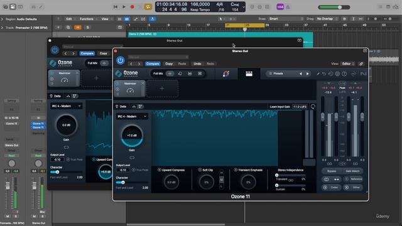Viewport: 402px width, 226px height.
Task: Open the Snap Smart dropdown
Action: [286, 19]
